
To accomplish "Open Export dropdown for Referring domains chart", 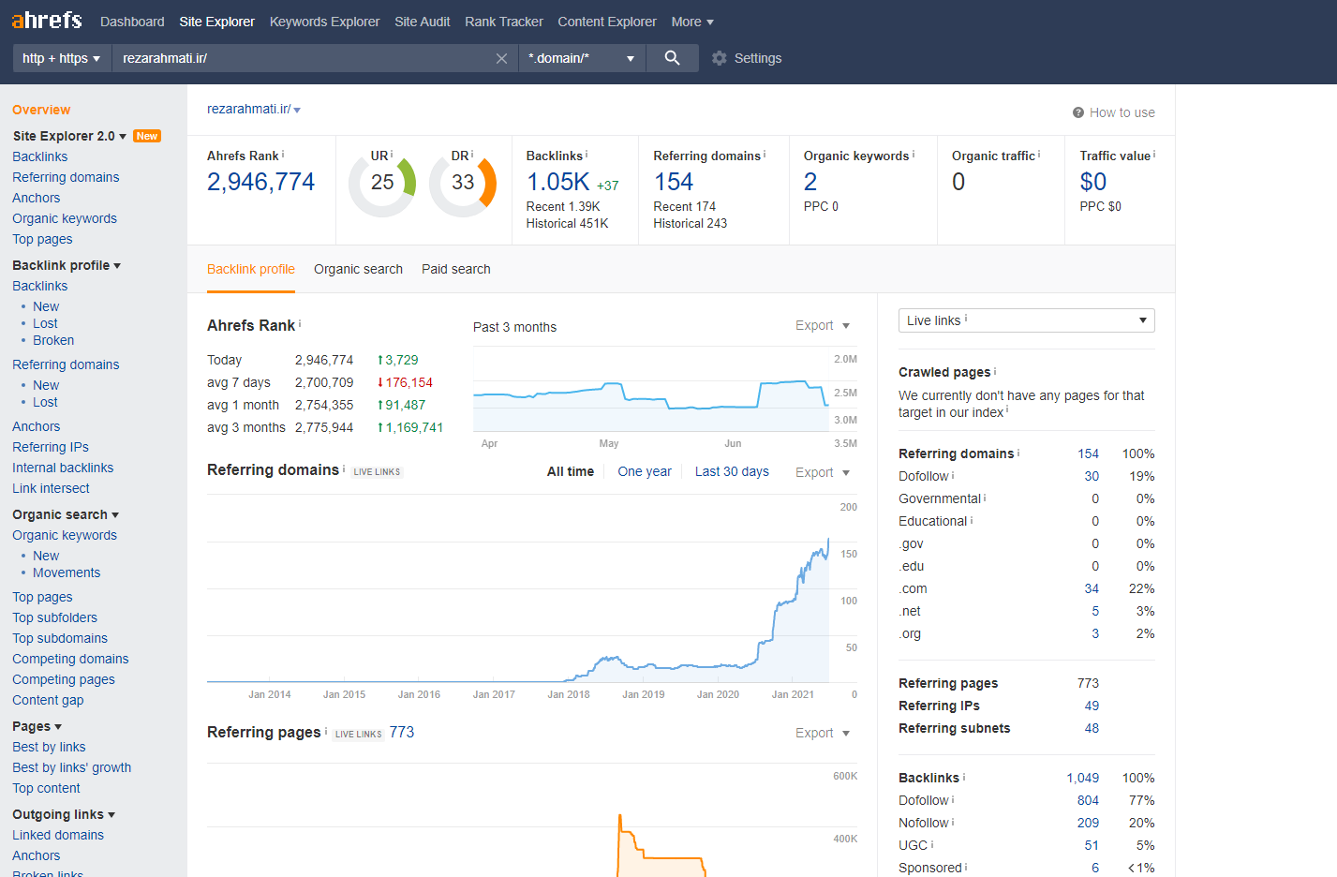I will (823, 472).
